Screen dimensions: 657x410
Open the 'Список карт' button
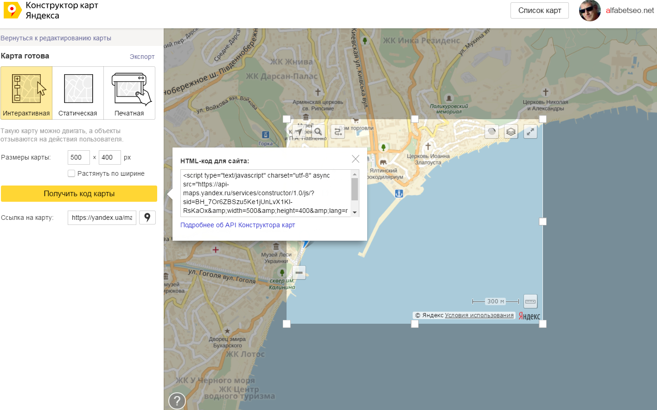click(x=539, y=11)
